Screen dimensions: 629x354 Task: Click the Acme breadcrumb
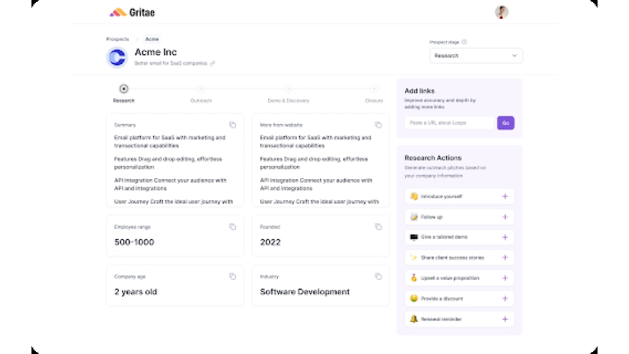tap(152, 39)
